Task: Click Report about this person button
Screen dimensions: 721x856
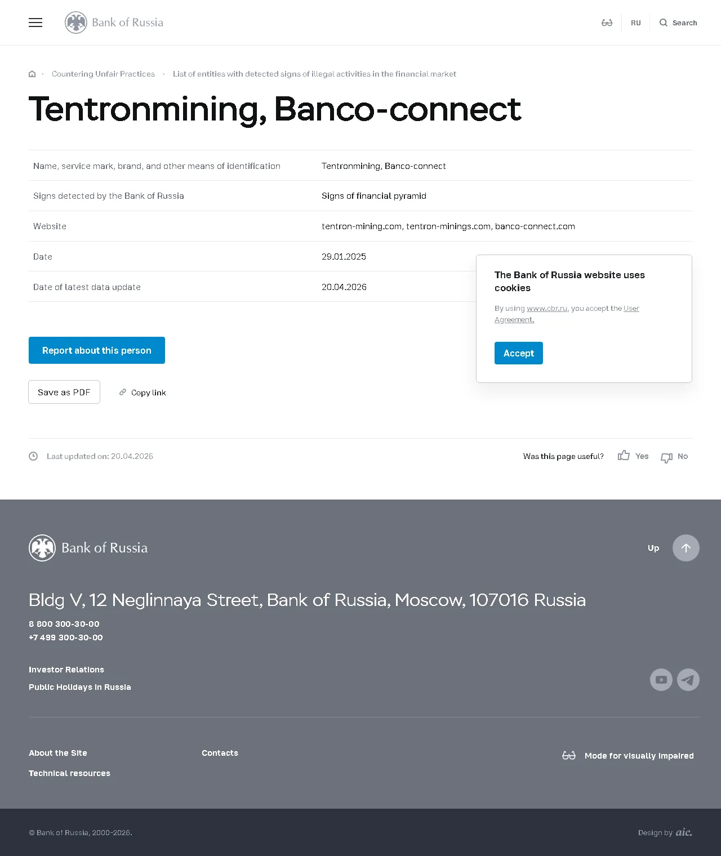Action: click(97, 350)
